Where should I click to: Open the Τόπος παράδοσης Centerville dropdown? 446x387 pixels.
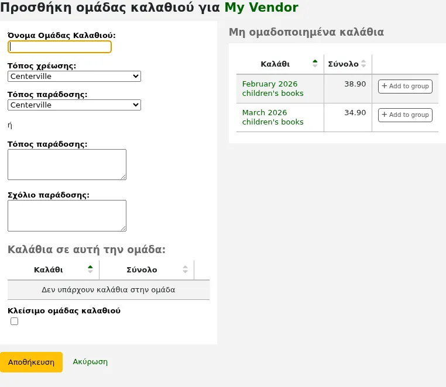coord(74,105)
